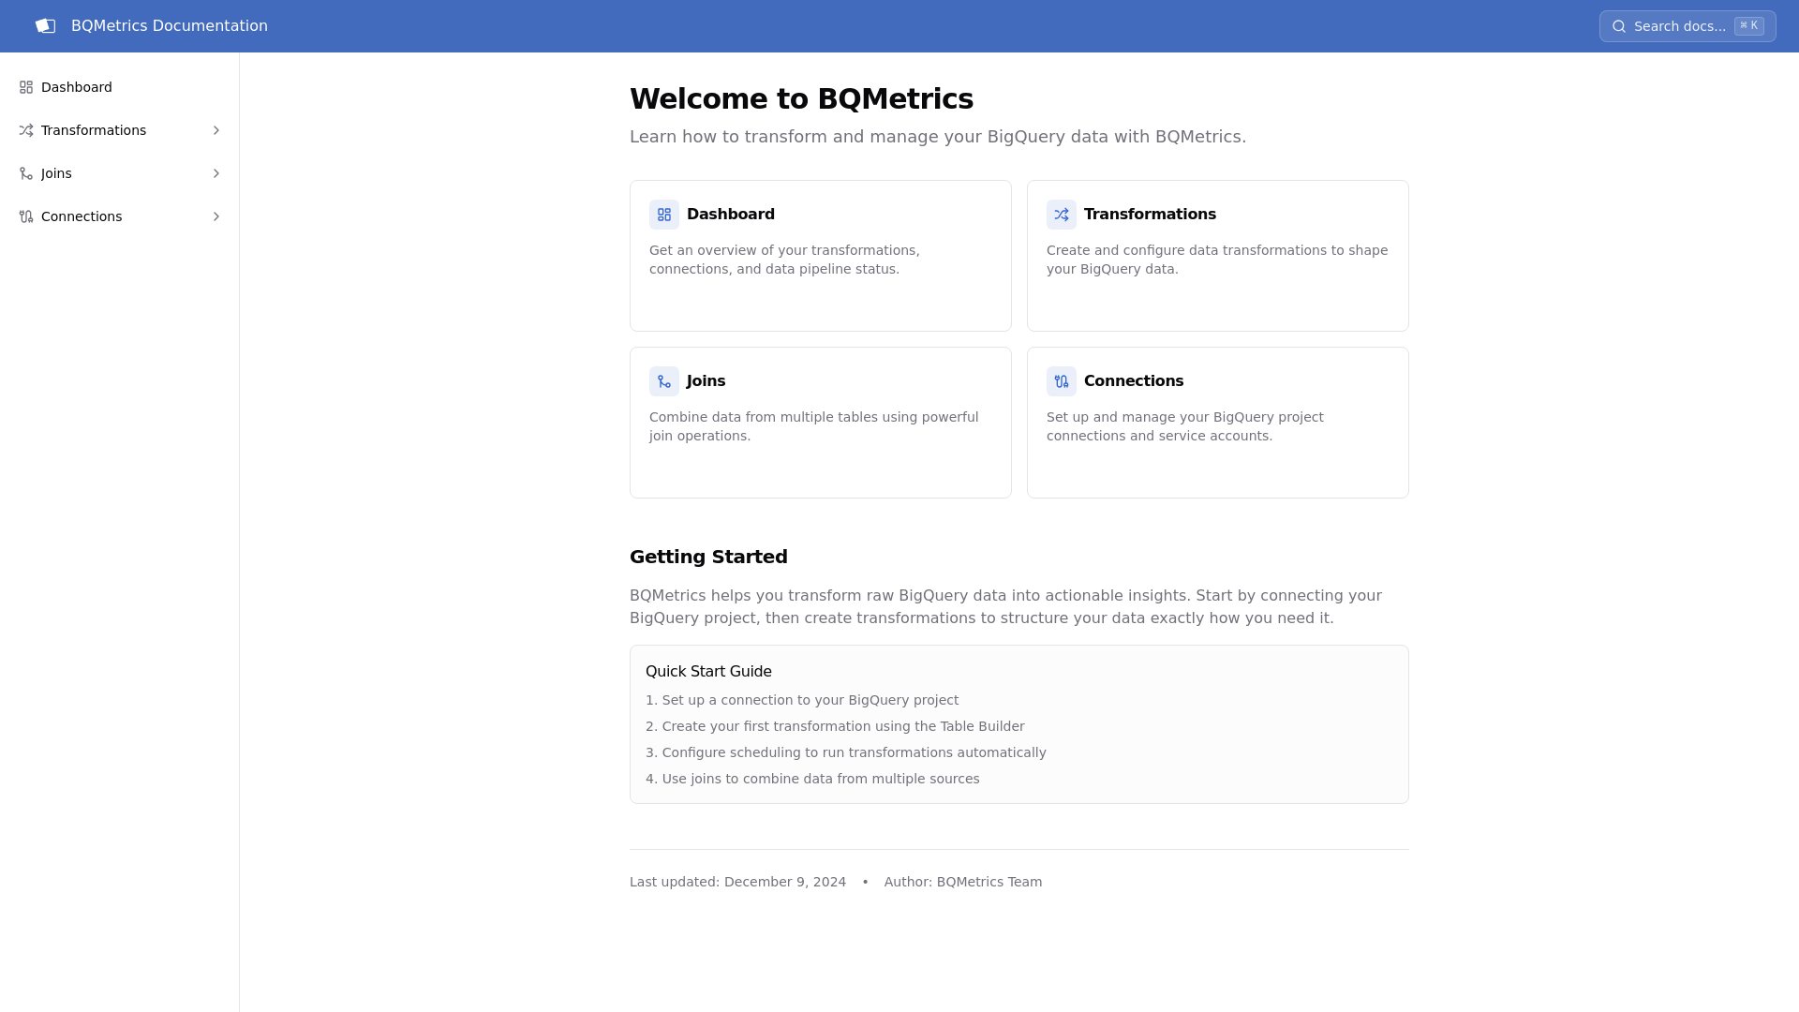Expand the Connections sidebar chevron
Screen dimensions: 1799x1012
tap(216, 216)
